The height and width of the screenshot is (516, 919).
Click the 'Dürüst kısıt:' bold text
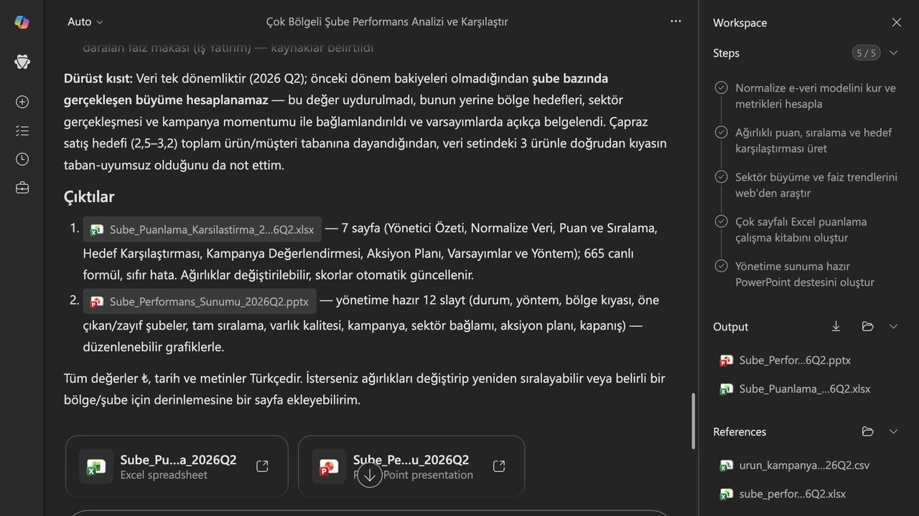tap(98, 78)
